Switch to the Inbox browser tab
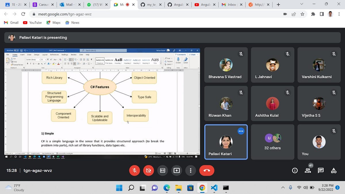This screenshot has width=345, height=194. click(232, 5)
